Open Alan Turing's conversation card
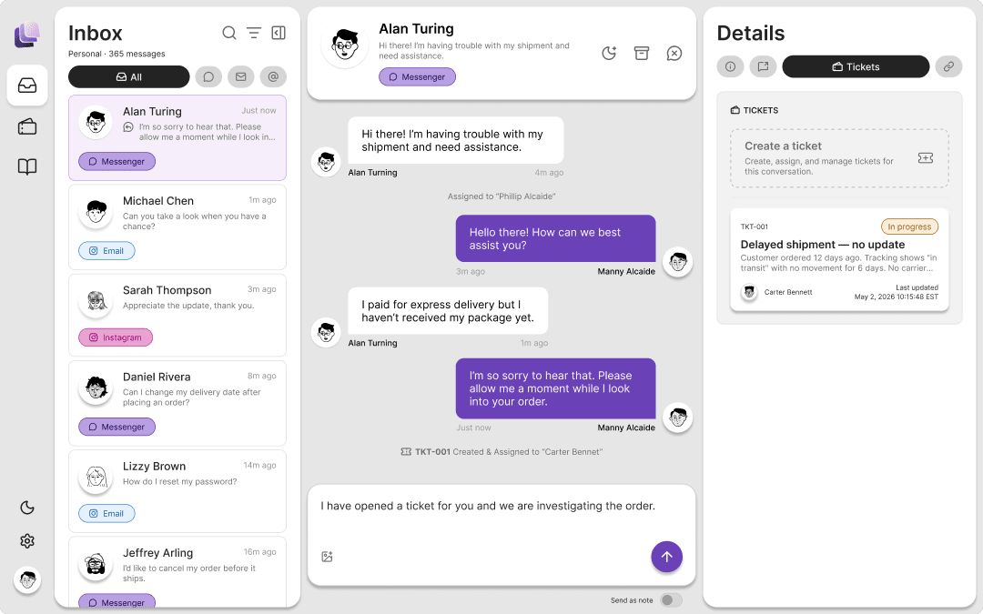The image size is (983, 614). coord(177,137)
